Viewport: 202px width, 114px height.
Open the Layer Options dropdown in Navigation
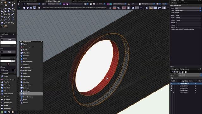click(x=190, y=74)
